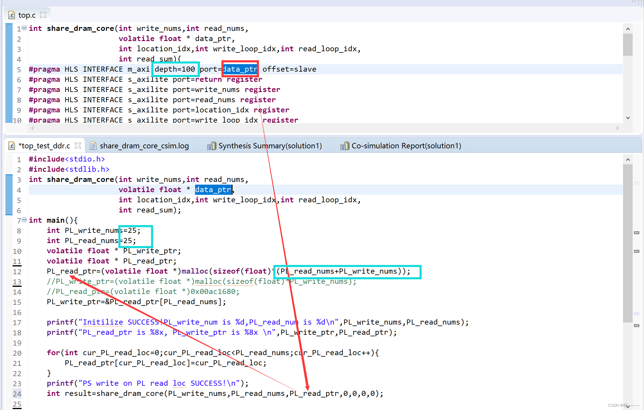644x410 pixels.
Task: Close the top.c editor tab
Action: [43, 15]
